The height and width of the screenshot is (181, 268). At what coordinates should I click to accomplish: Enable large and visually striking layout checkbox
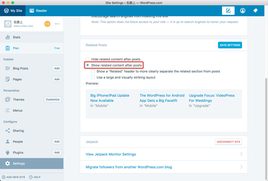point(93,77)
